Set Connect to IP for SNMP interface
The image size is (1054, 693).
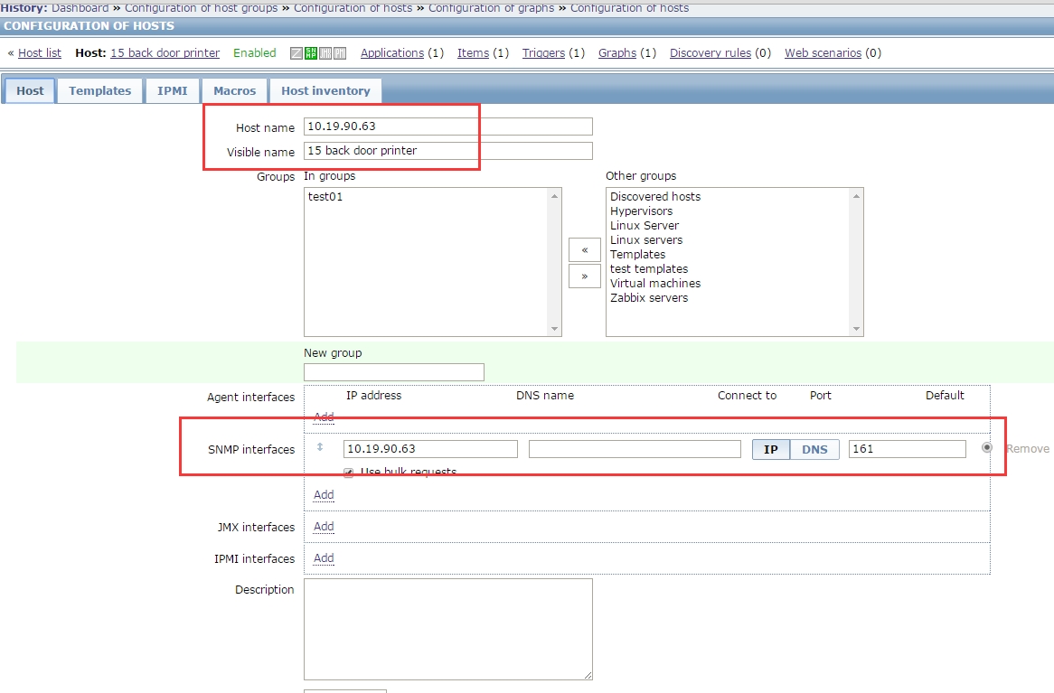click(x=771, y=449)
